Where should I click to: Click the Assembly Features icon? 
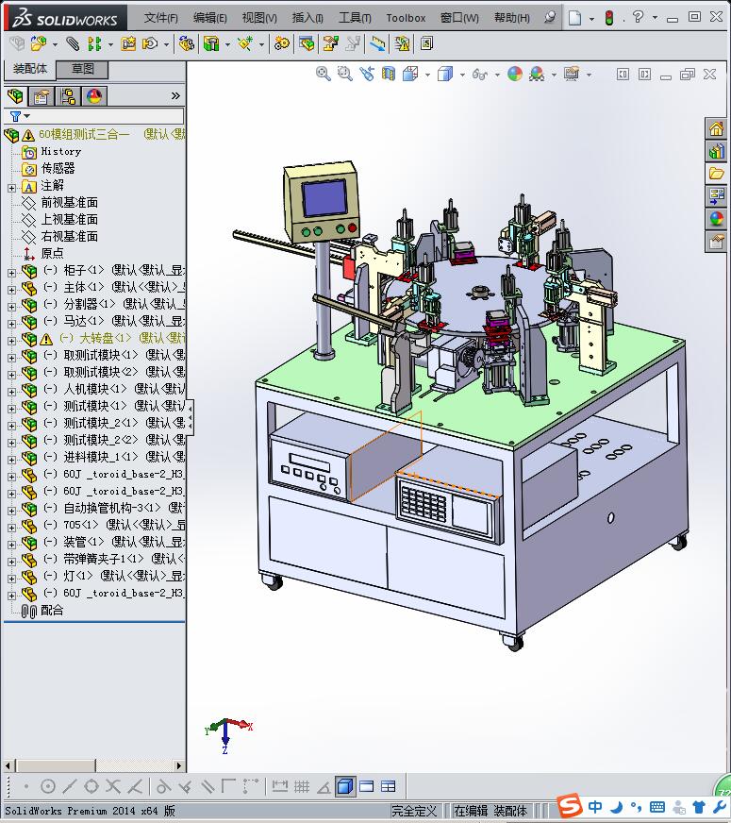click(211, 43)
